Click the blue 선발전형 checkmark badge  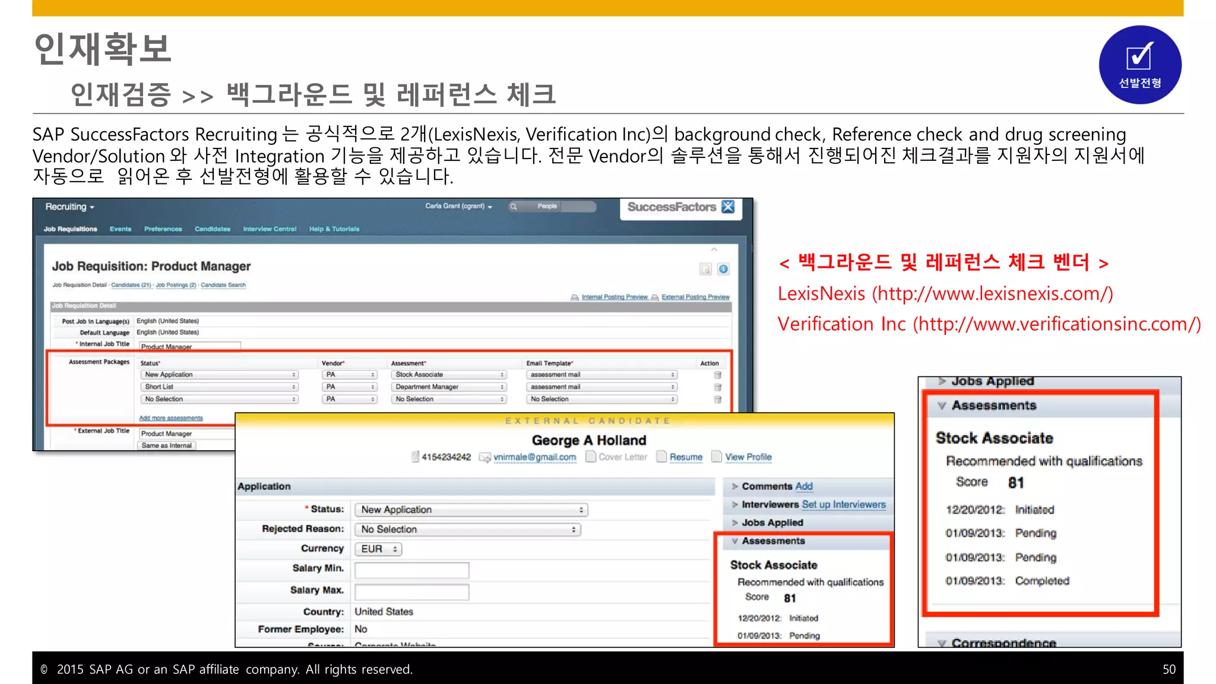(1140, 65)
